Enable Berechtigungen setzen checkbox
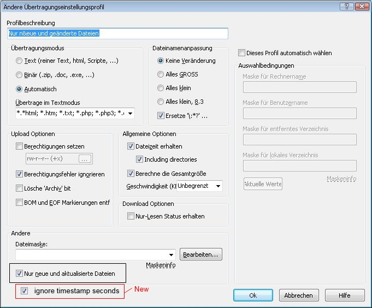Viewport: 372px width, 308px height. point(20,146)
